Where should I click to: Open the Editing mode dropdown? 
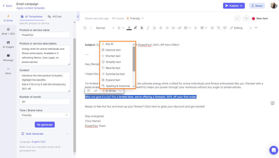point(241,28)
